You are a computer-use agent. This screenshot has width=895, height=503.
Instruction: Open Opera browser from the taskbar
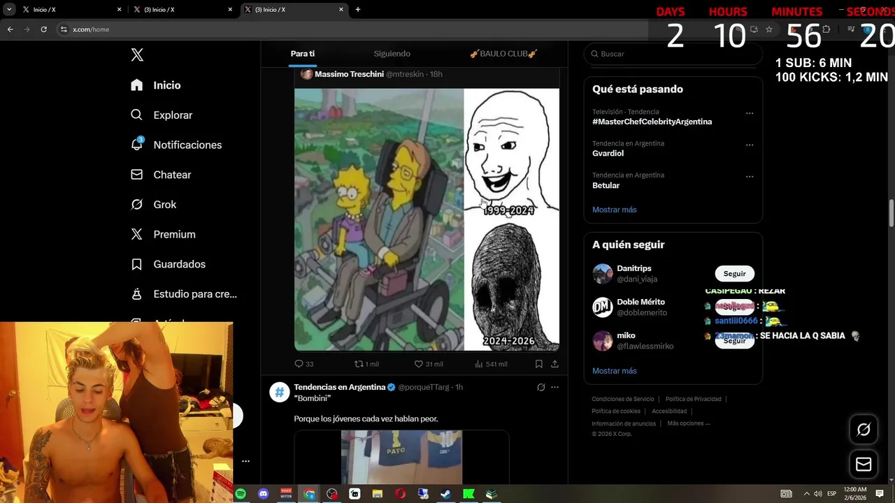(401, 494)
